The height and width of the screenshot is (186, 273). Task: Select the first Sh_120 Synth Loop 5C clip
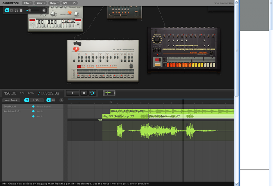tap(125, 116)
